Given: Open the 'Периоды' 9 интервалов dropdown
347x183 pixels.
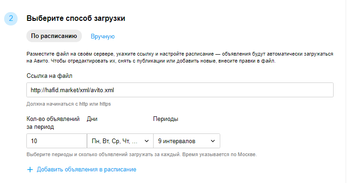Looking at the screenshot, I should 186,141.
